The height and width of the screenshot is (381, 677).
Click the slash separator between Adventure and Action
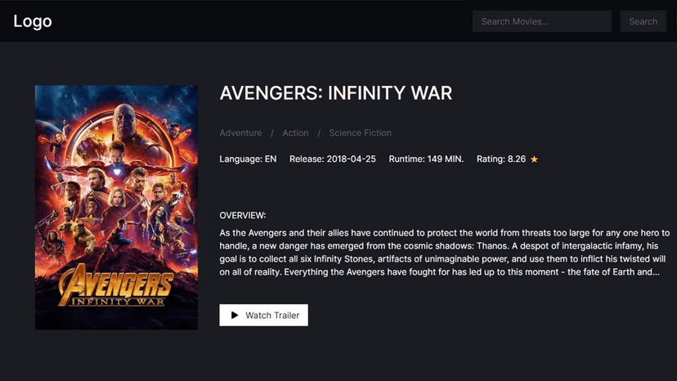coord(272,132)
